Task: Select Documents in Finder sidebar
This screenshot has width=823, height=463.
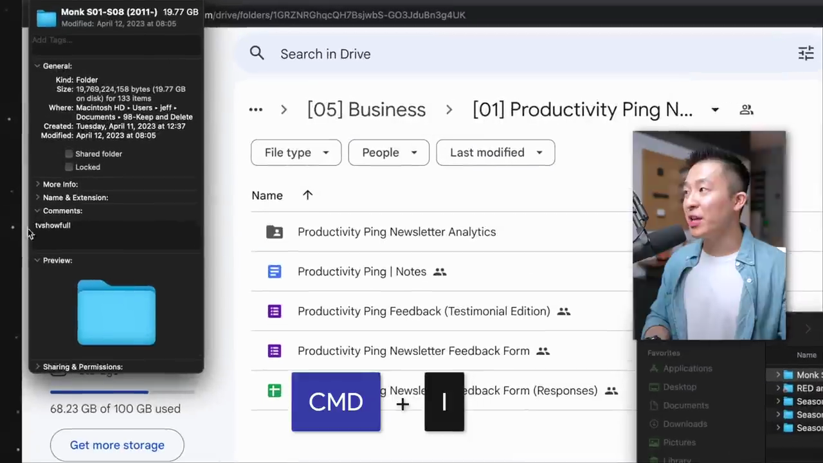Action: [x=685, y=406]
